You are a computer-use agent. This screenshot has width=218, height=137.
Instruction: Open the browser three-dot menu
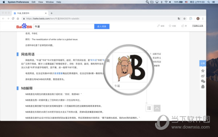[x=203, y=19]
